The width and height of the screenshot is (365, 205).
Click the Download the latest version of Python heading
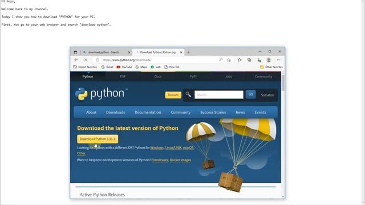click(x=128, y=128)
